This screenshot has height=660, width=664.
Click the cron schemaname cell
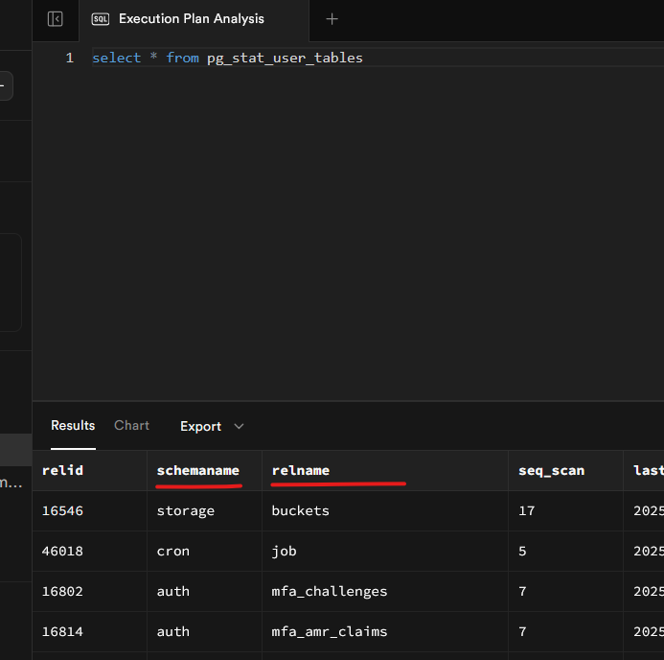(173, 552)
